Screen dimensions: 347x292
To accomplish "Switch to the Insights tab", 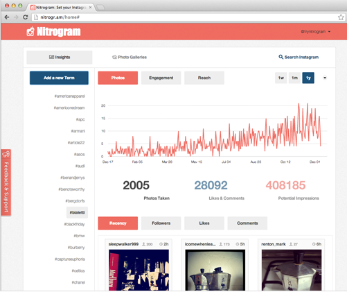I will 60,57.
